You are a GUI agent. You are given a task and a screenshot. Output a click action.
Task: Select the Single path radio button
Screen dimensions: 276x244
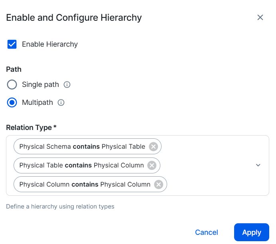(12, 85)
